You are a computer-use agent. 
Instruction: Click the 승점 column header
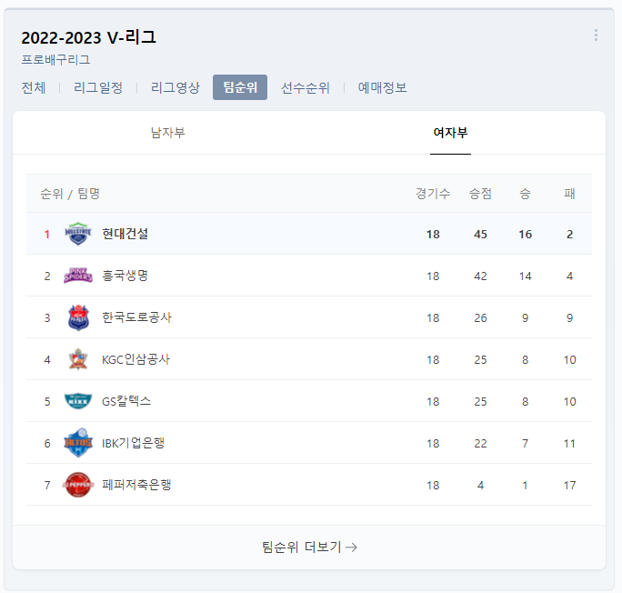click(x=480, y=194)
